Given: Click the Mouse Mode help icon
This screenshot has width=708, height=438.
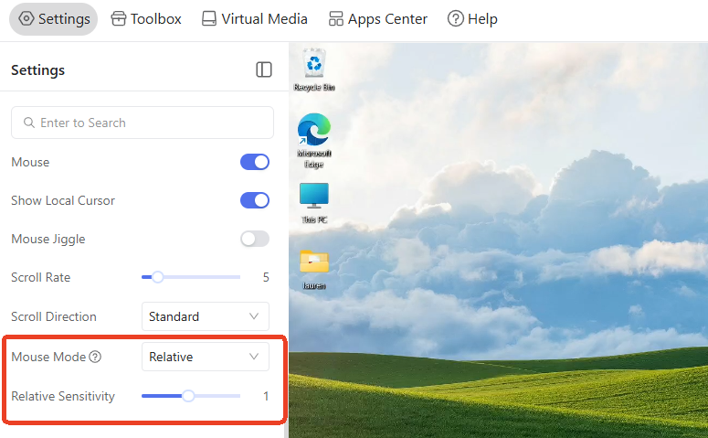Looking at the screenshot, I should [95, 357].
